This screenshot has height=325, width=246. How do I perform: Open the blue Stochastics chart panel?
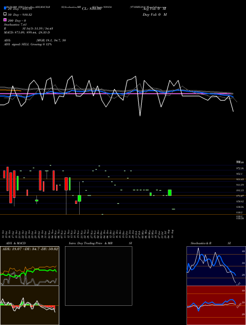click(x=216, y=266)
